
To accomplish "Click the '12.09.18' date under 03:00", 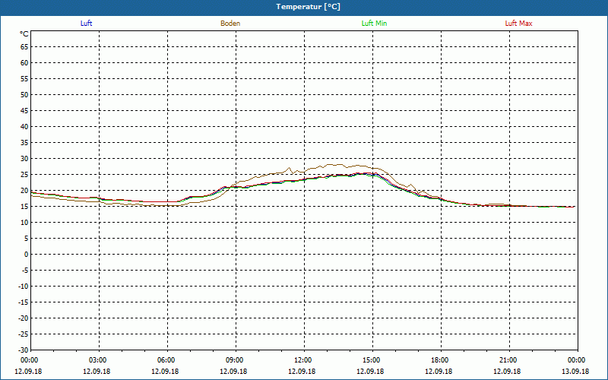I will point(97,372).
